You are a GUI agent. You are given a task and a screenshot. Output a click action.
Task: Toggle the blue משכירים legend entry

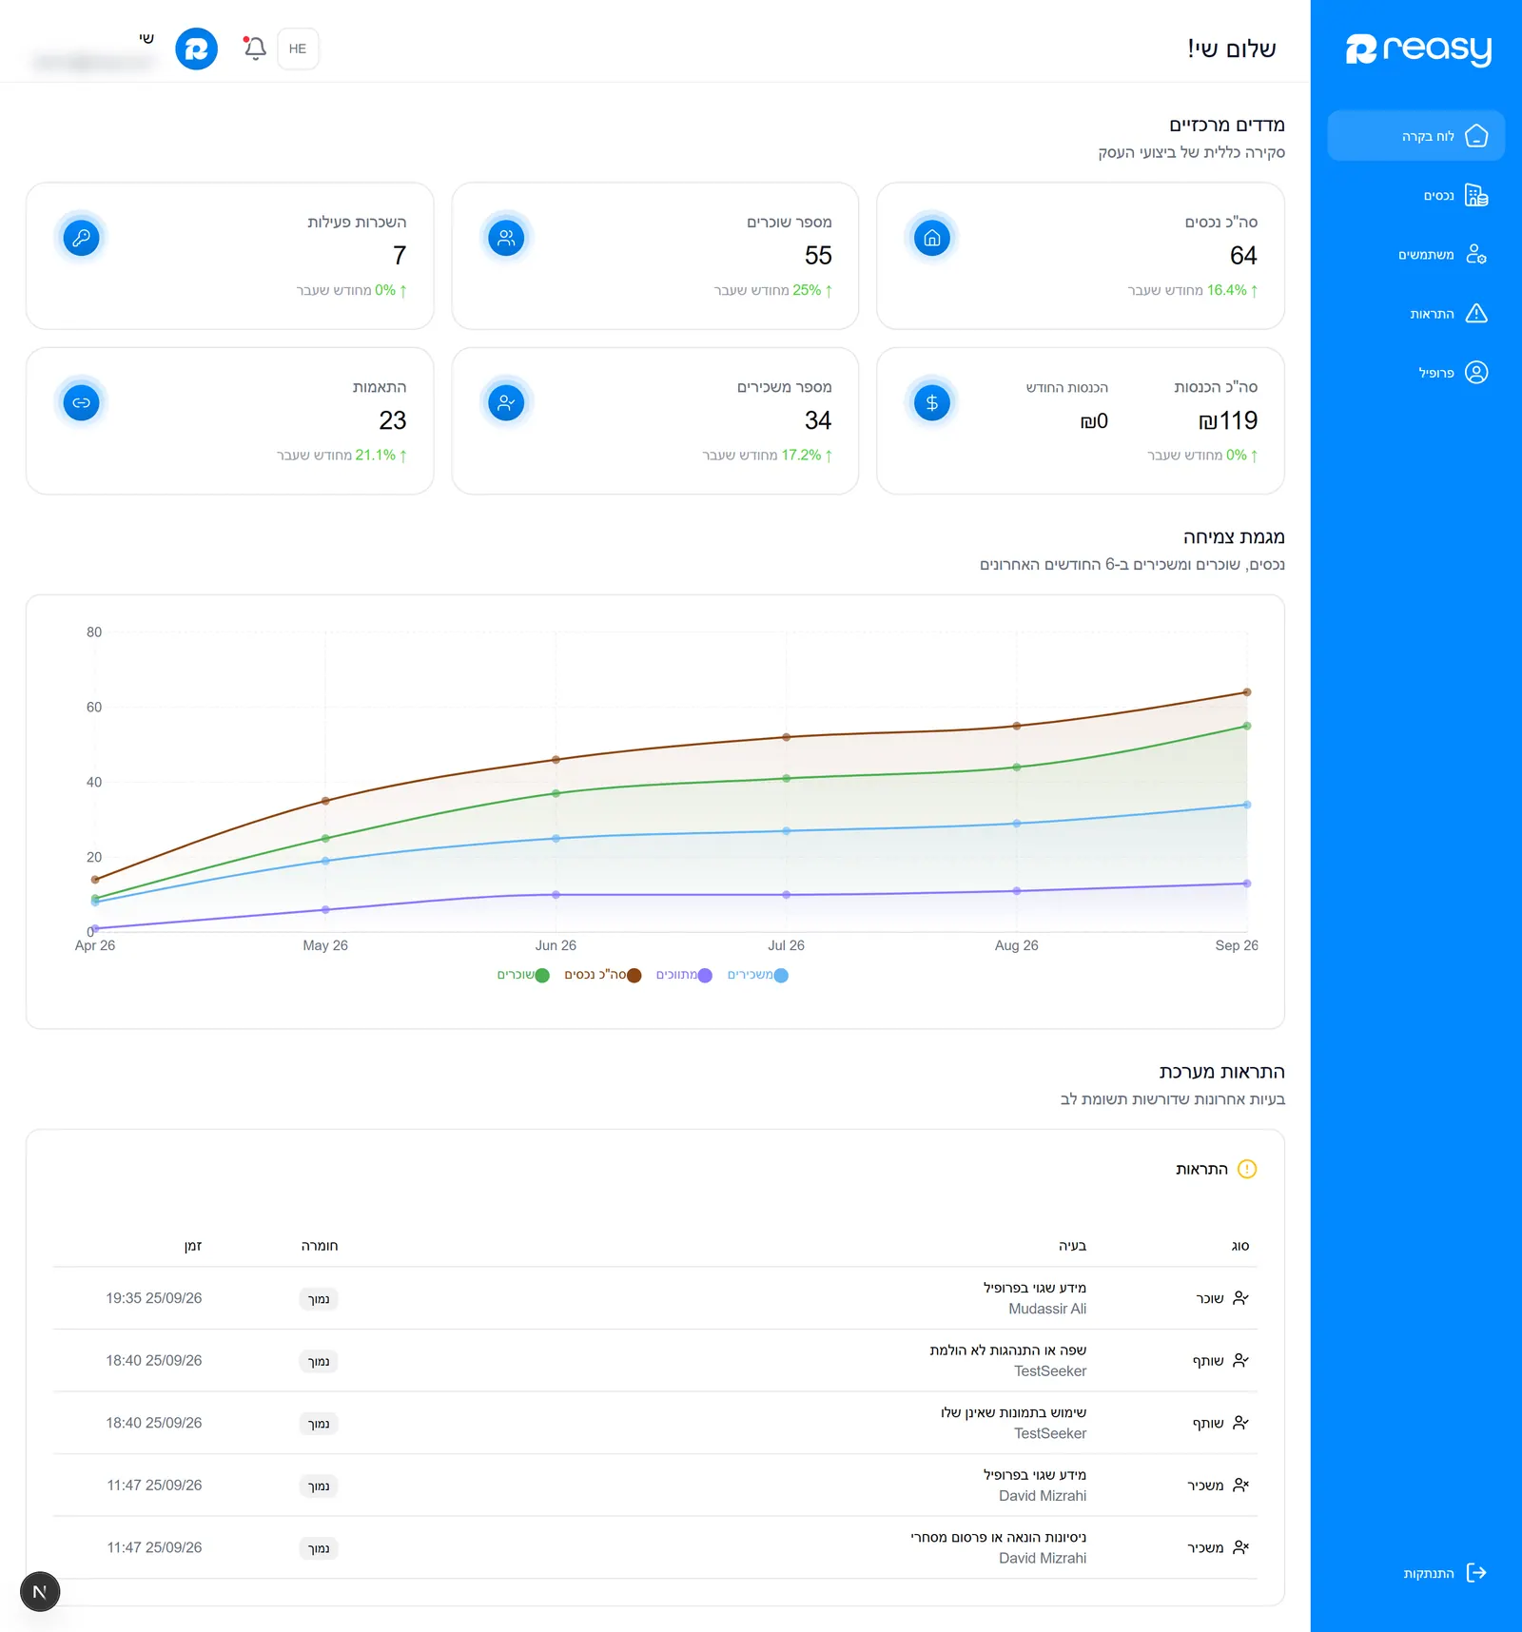(x=758, y=975)
